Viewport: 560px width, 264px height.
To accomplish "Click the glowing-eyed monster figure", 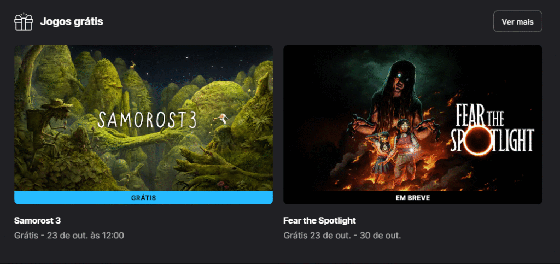I will coord(398,93).
